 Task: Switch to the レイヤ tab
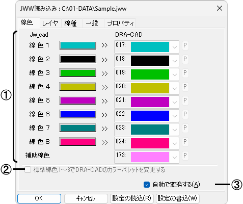[x=50, y=23]
